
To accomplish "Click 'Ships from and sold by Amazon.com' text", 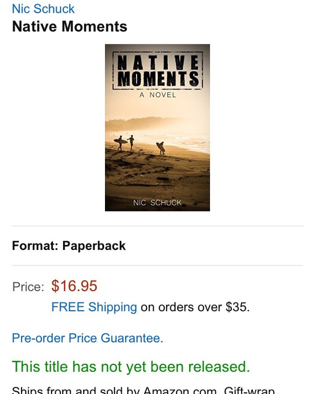I will (114, 390).
